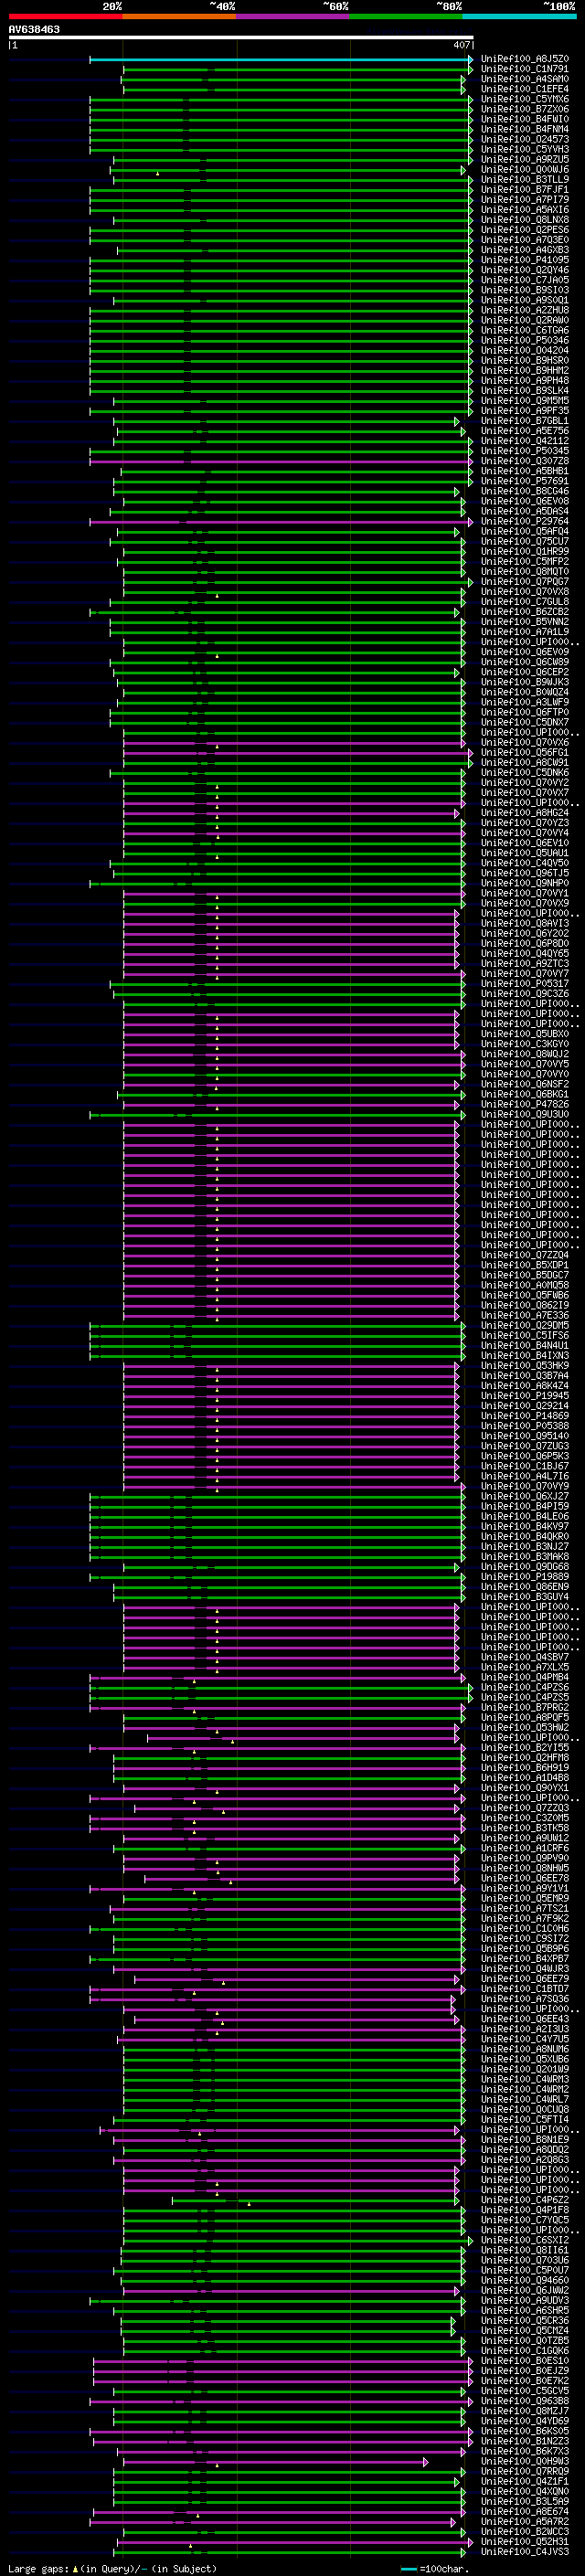Viewport: 585px width, 2576px height.
Task: Click the UniRef100_C6SXI2 label
Action: [525, 2240]
